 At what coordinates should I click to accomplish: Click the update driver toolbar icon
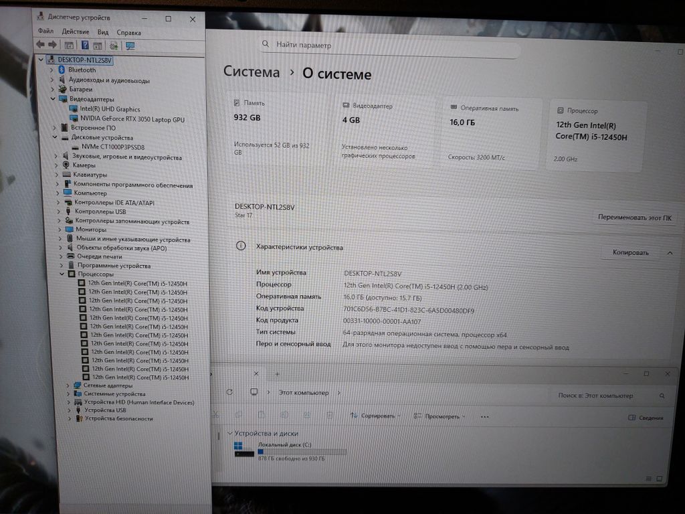click(114, 46)
